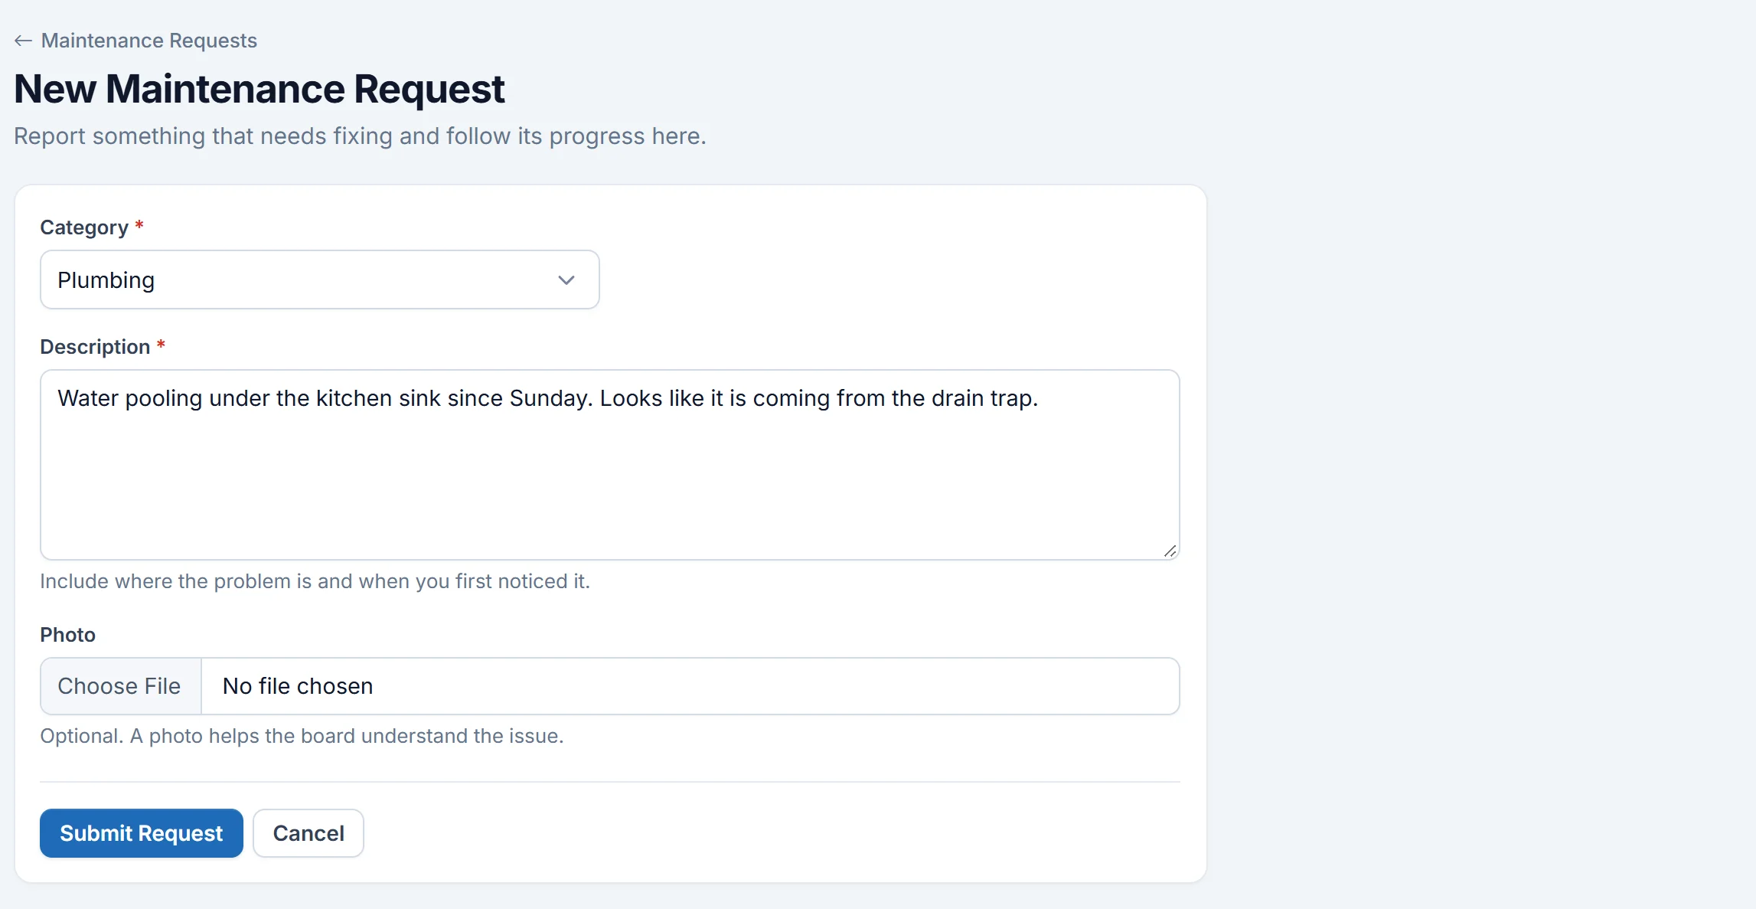Click the red asterisk beside Description
Image resolution: width=1756 pixels, height=909 pixels.
tap(161, 345)
